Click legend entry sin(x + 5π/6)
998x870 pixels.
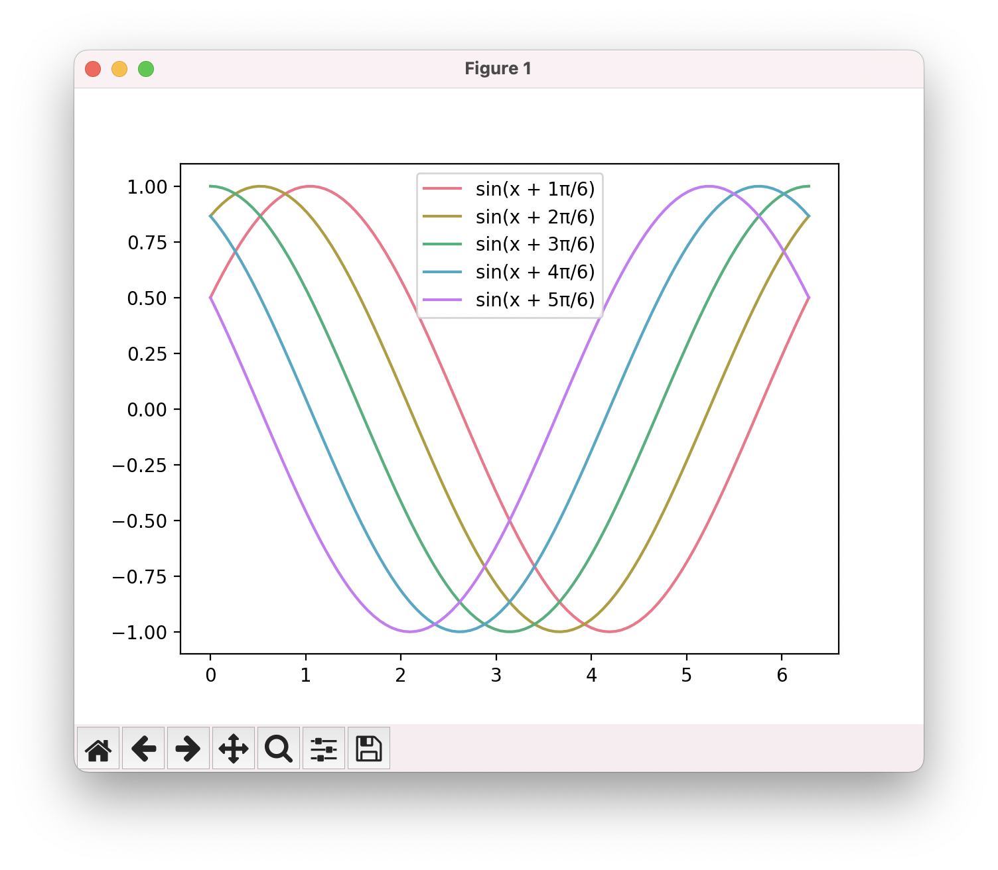(535, 300)
